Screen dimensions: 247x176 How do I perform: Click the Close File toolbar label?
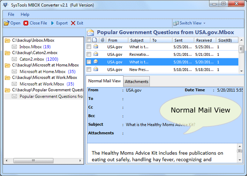(x=38, y=23)
